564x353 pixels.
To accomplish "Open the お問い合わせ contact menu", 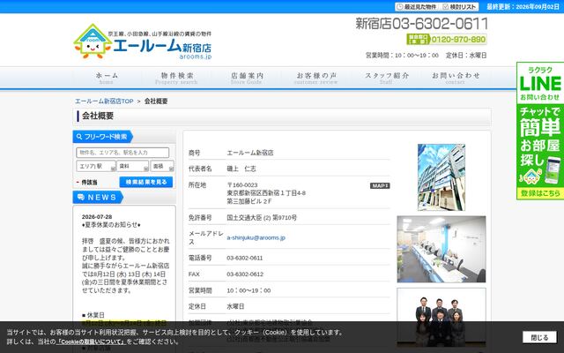I will point(456,78).
